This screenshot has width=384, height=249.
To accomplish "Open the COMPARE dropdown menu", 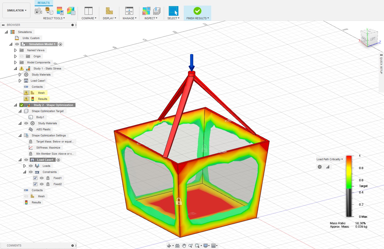I will pos(89,18).
